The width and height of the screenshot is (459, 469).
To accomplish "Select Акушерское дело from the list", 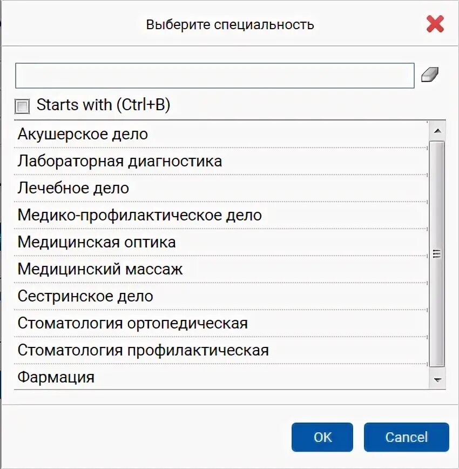I will pos(83,134).
